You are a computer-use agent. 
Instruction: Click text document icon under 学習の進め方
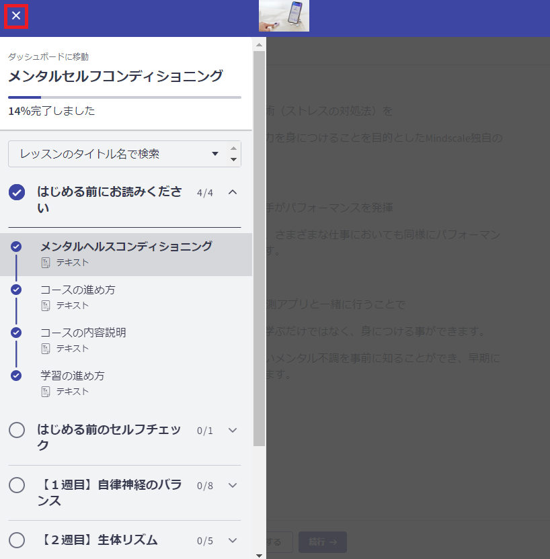tap(46, 392)
